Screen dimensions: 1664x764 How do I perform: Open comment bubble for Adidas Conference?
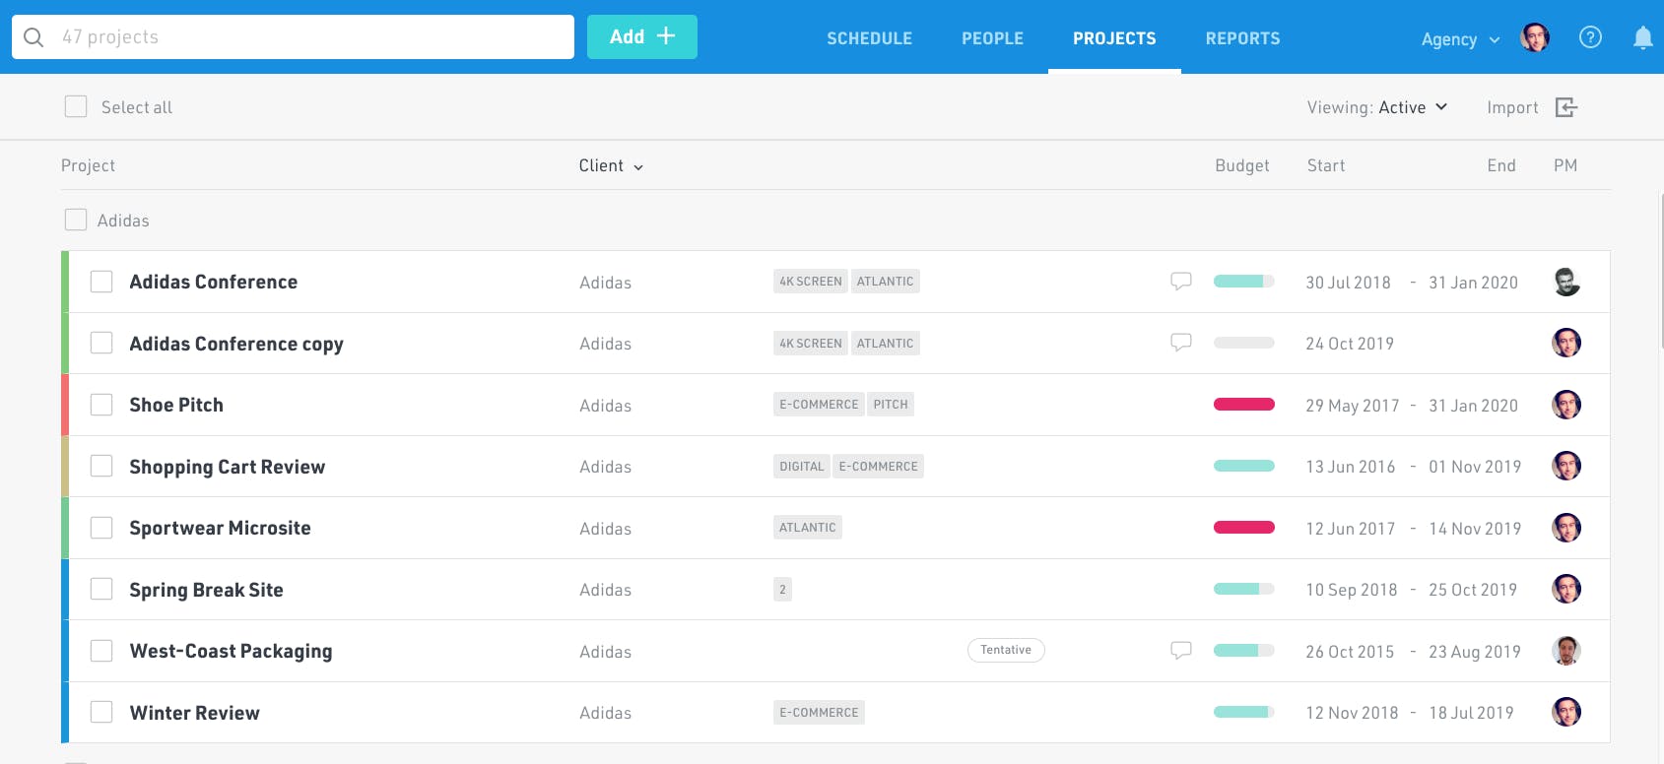[1180, 282]
